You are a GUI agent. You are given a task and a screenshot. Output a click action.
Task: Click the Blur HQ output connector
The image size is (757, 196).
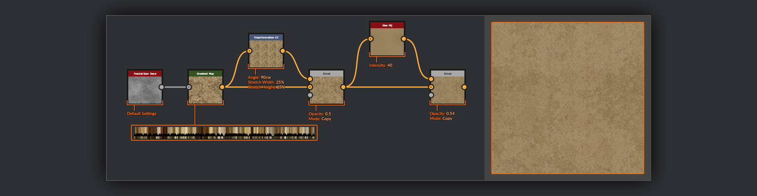[x=404, y=39]
